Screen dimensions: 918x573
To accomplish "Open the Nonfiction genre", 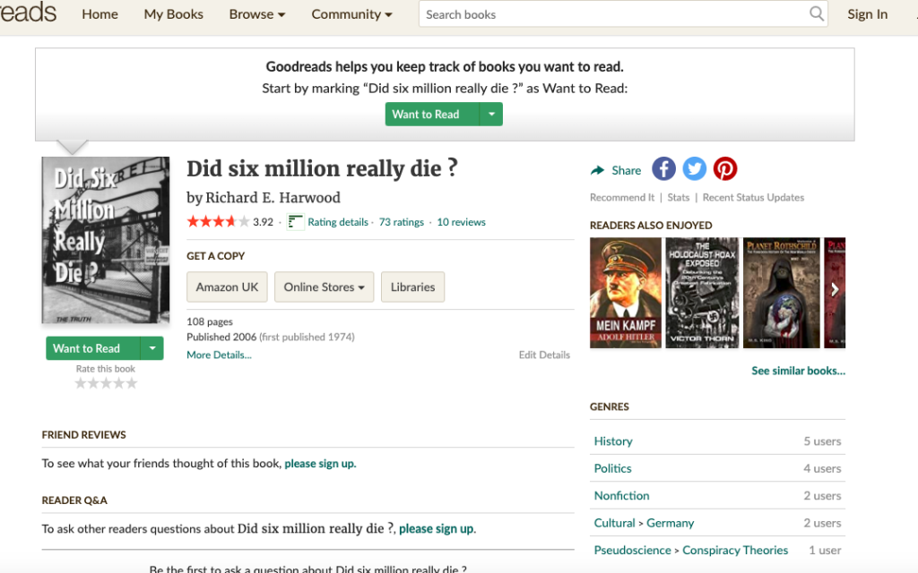I will (x=622, y=496).
